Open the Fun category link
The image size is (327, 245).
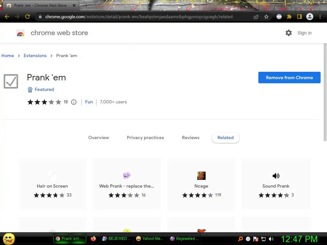89,102
